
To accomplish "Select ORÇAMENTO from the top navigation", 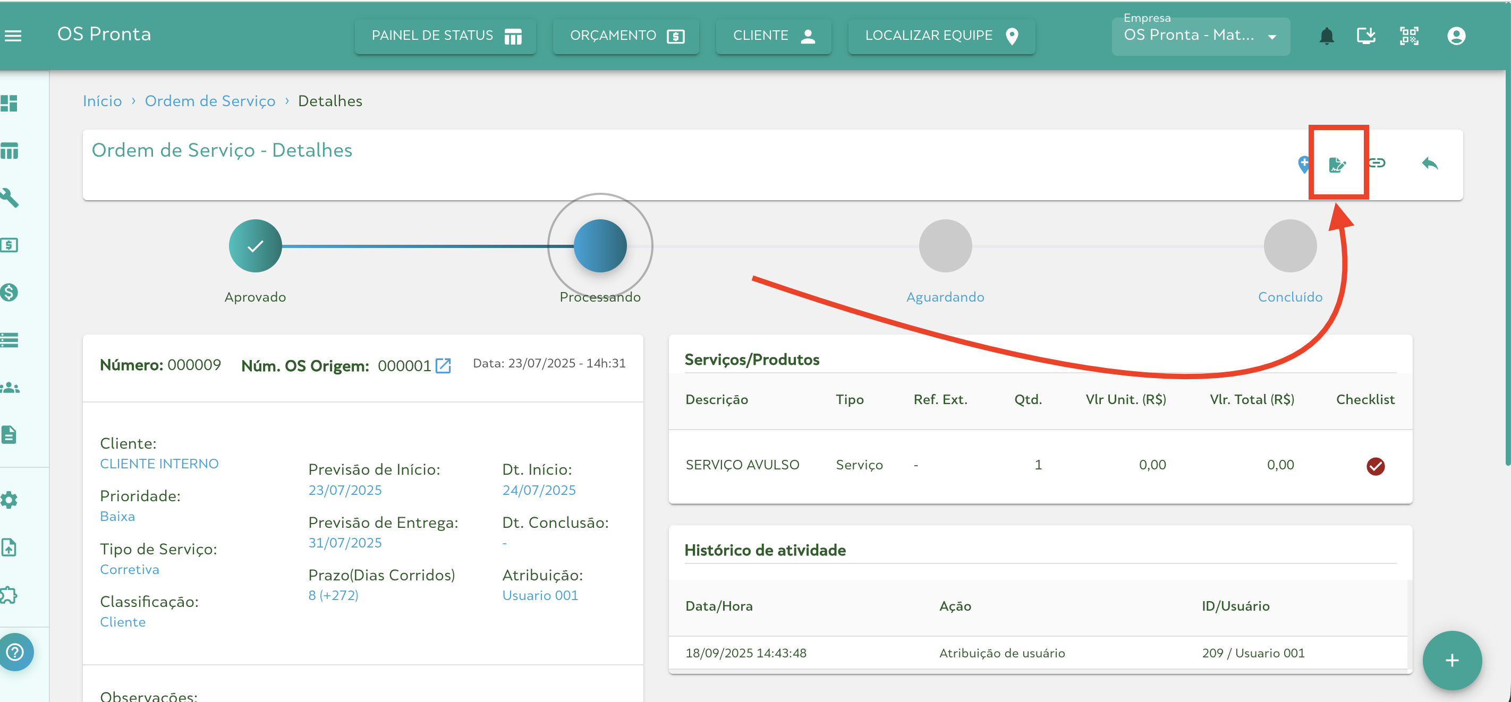I will [x=625, y=36].
